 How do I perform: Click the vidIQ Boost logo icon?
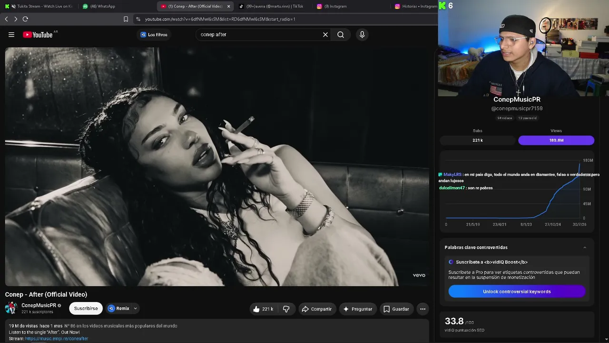pos(451,262)
